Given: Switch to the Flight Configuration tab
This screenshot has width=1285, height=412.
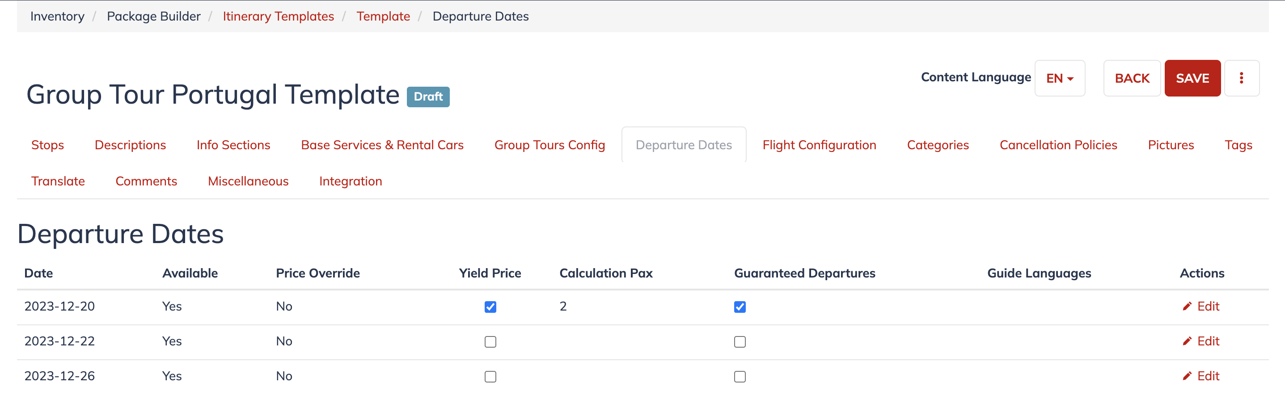Looking at the screenshot, I should (x=819, y=145).
